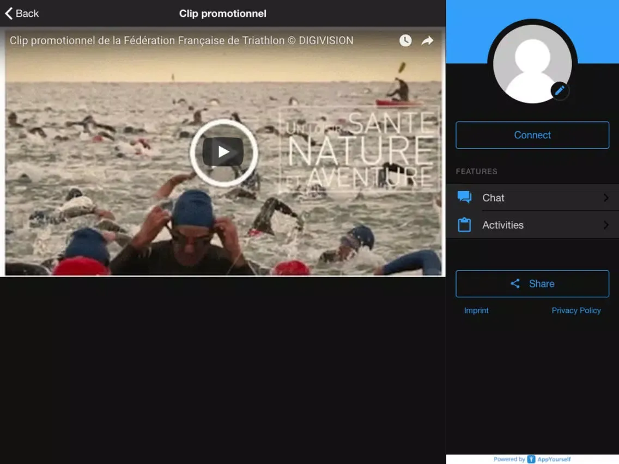
Task: Expand the Activities row chevron
Action: [x=606, y=225]
